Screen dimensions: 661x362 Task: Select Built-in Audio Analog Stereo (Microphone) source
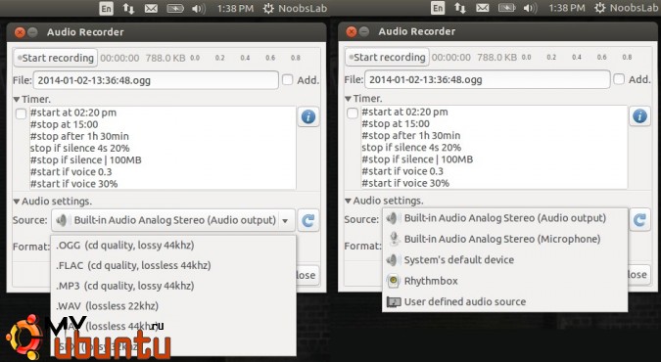[x=505, y=239]
